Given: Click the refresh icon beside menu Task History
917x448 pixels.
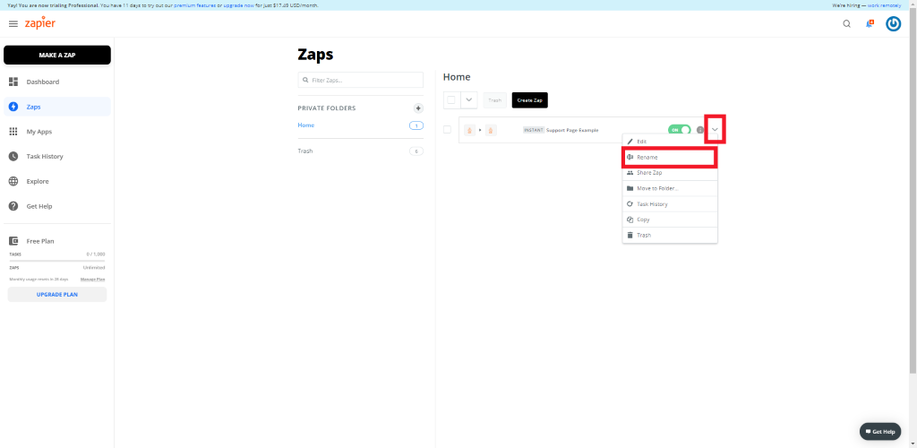Looking at the screenshot, I should tap(630, 204).
